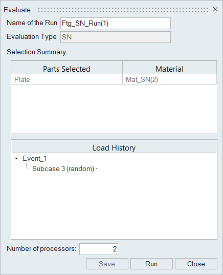Screen dimensions: 223x275
Task: Click the Evaluation Type SN field
Action: 116,37
